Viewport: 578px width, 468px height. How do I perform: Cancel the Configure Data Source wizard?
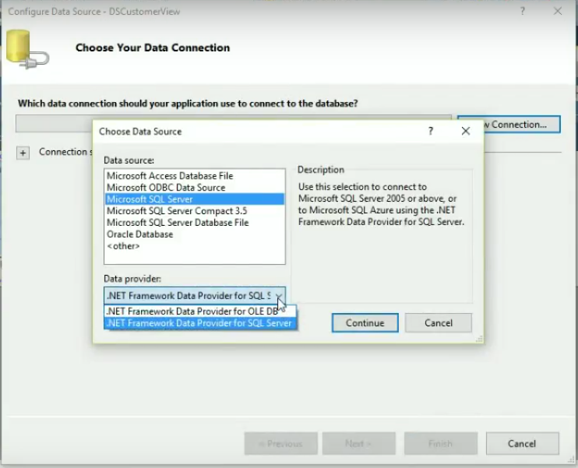coord(523,444)
